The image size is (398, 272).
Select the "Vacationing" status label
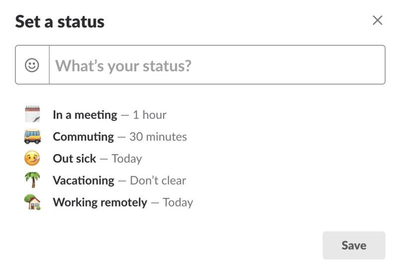point(84,181)
